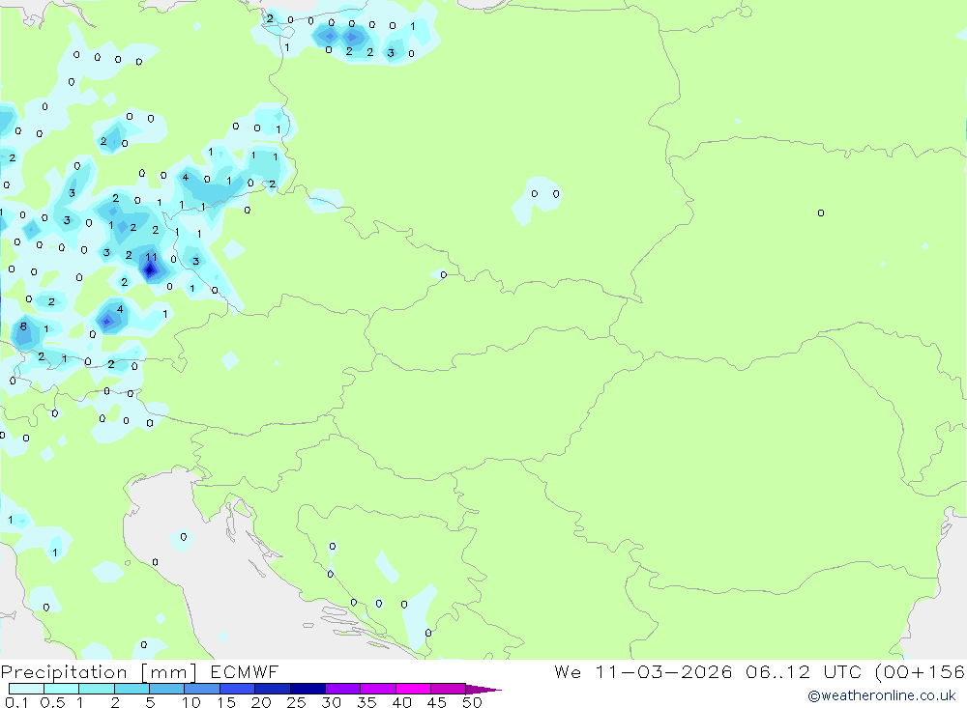Screen dimensions: 967x708
Task: Click the '50' legend scale number
Action: pyautogui.click(x=472, y=702)
